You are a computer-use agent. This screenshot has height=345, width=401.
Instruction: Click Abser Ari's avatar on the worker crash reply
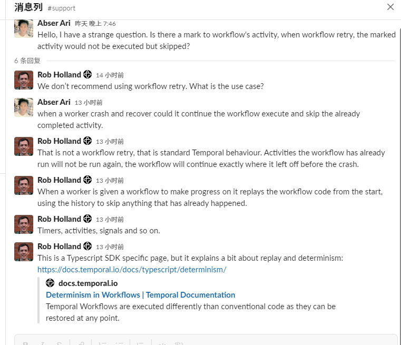(x=24, y=107)
